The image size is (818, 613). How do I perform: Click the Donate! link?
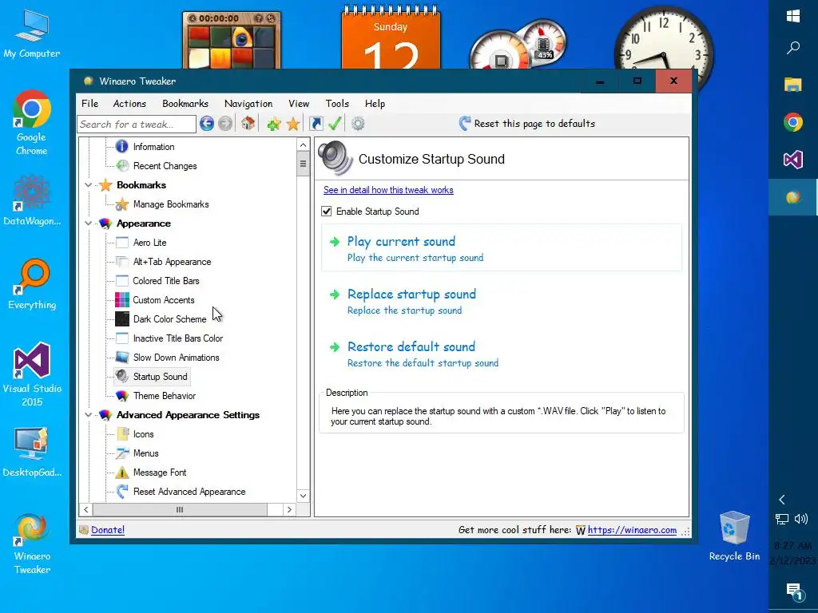pos(108,530)
